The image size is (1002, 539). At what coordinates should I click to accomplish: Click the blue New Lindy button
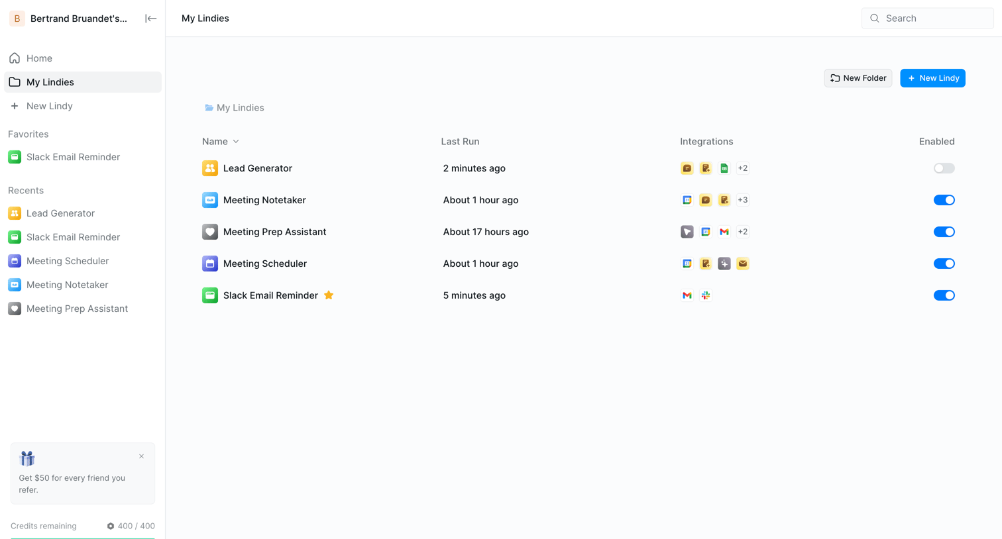[x=932, y=78]
